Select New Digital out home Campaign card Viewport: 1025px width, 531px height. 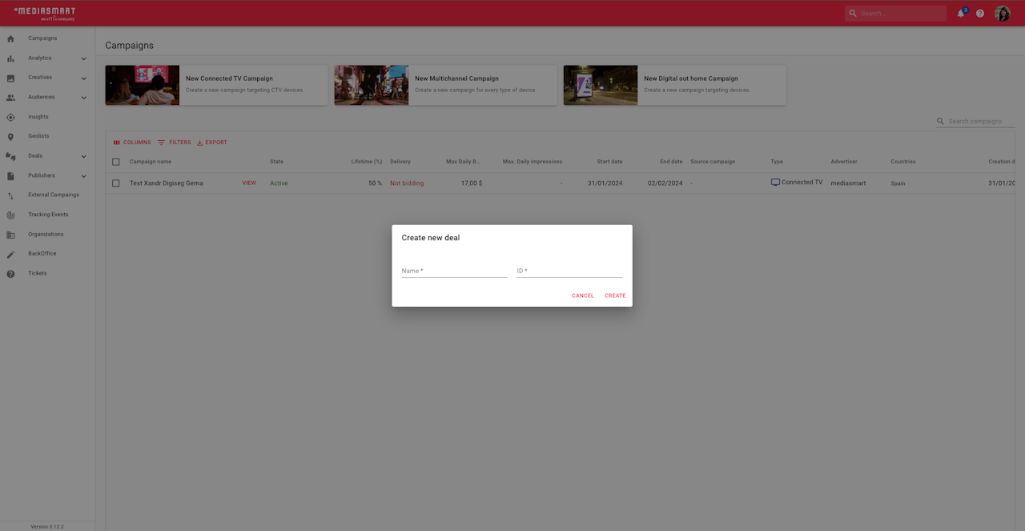(674, 85)
